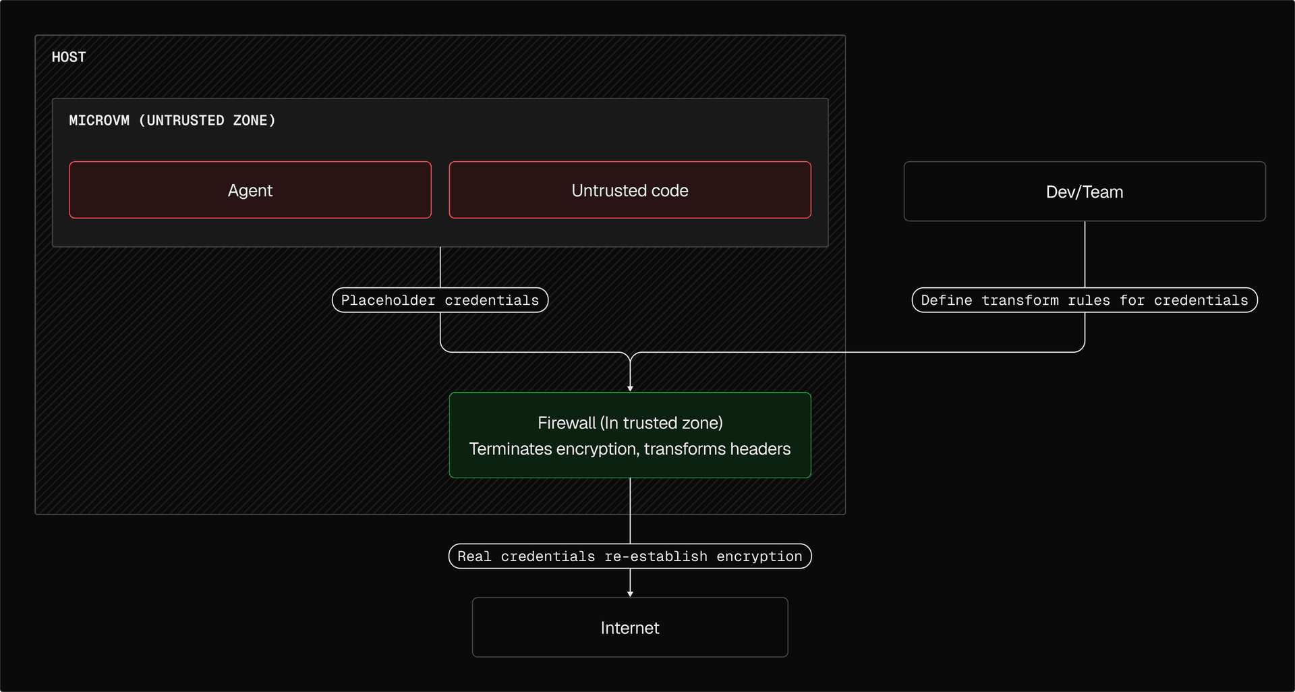Click the HOST heading text
The image size is (1295, 692).
pos(69,57)
